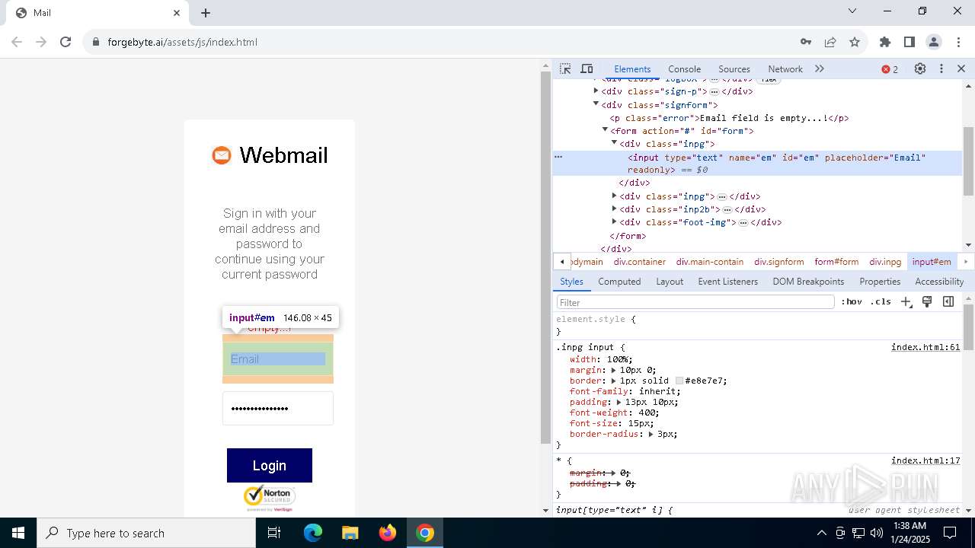Select input#em in breadcrumb
Screen dimensions: 975x548
coord(932,262)
